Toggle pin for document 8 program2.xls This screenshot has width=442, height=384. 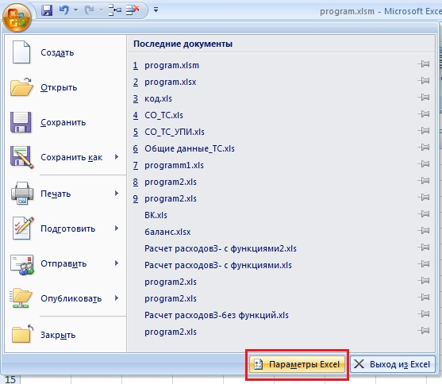tap(424, 181)
